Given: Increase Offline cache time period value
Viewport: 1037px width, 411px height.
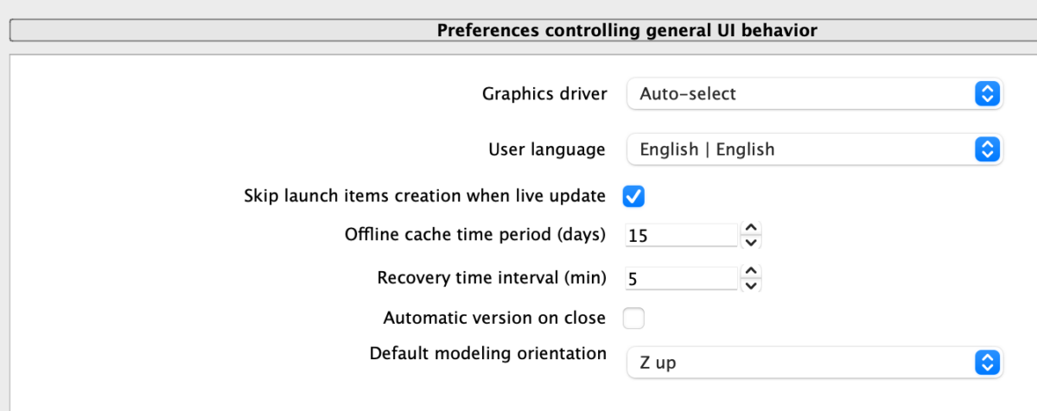Looking at the screenshot, I should [752, 228].
